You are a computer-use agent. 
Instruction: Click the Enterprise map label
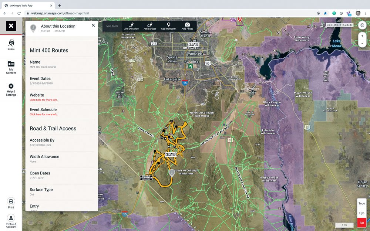[x=172, y=79]
